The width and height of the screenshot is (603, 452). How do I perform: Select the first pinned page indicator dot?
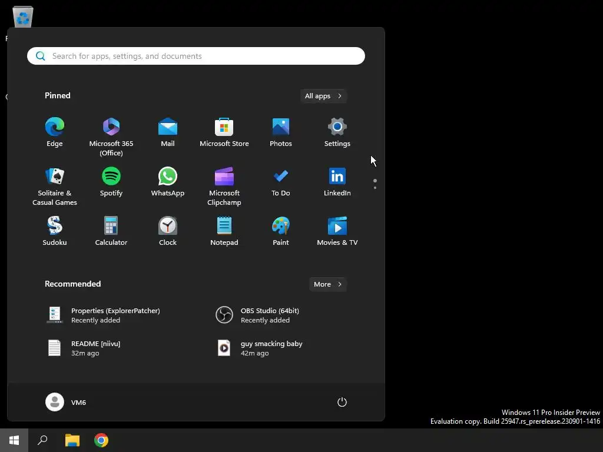click(x=375, y=181)
